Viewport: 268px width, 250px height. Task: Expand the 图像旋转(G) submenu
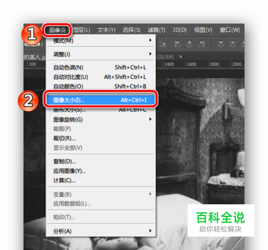click(101, 119)
